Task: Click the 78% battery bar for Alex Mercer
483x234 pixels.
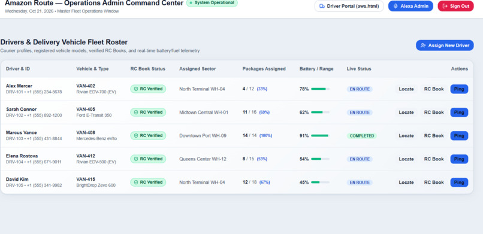Action: (321, 89)
